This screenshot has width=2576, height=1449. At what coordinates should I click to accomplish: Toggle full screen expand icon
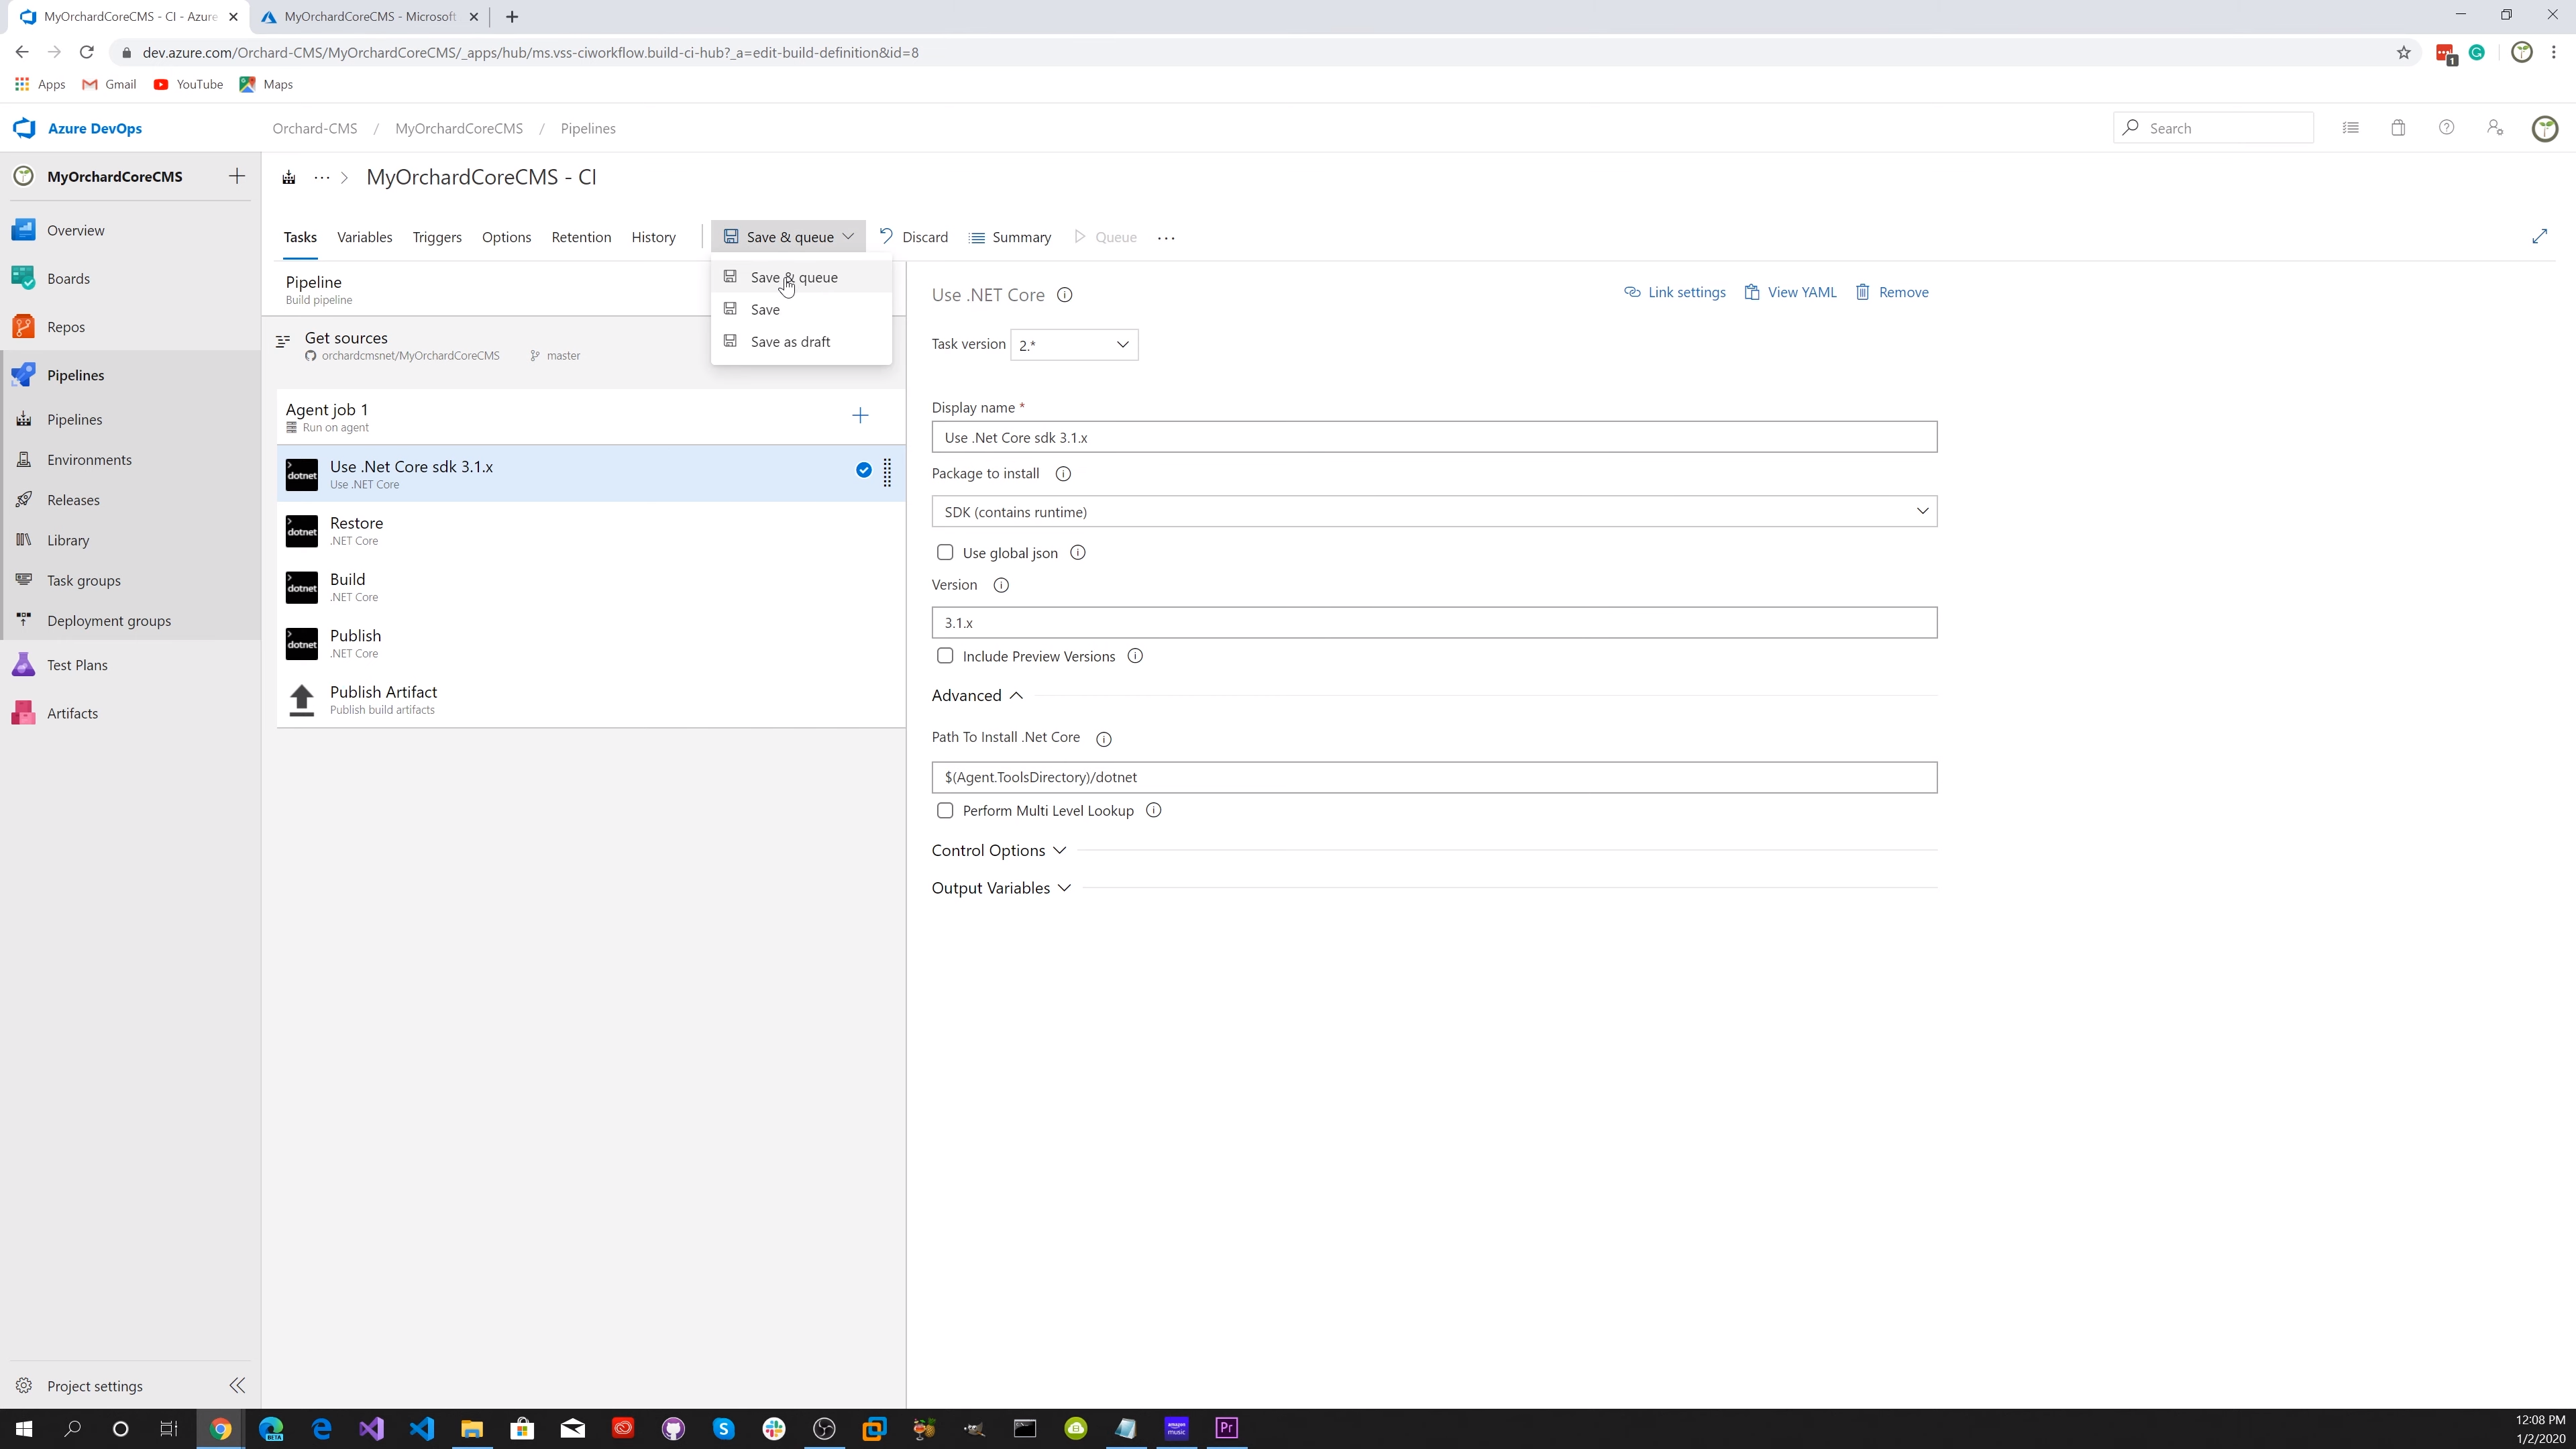click(2539, 236)
